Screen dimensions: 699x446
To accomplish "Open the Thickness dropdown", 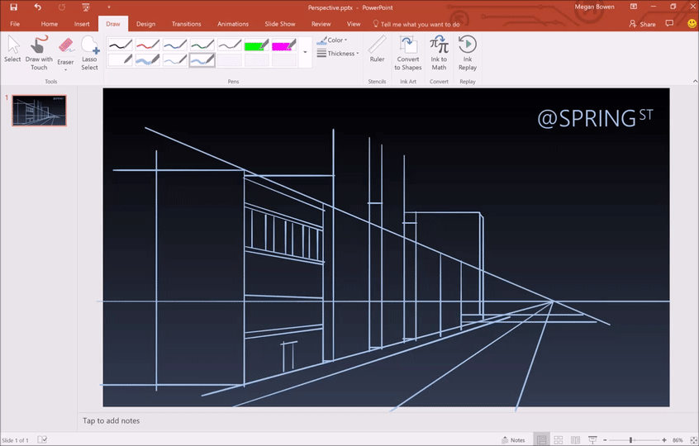I will click(x=338, y=54).
